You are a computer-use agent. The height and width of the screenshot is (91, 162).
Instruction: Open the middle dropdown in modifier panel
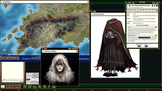coord(35,77)
